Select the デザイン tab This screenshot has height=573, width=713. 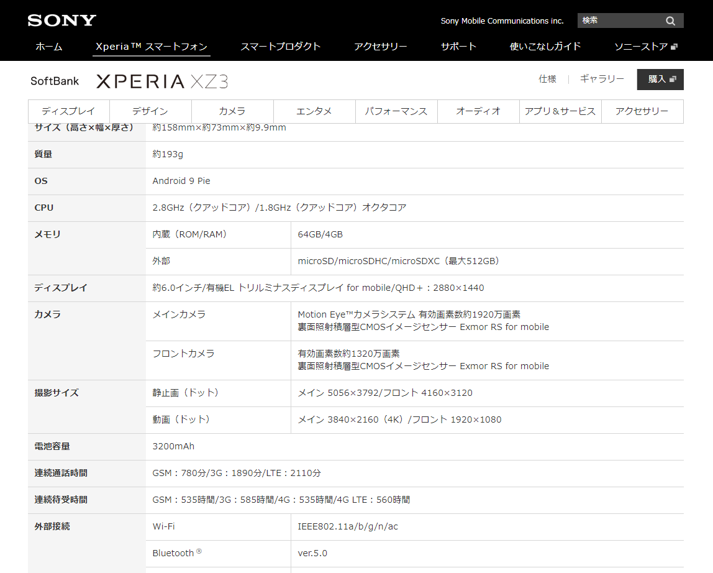pos(150,111)
